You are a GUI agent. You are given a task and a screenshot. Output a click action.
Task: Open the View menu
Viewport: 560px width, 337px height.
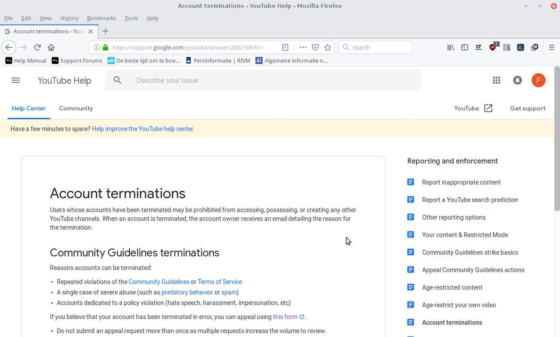(x=45, y=18)
